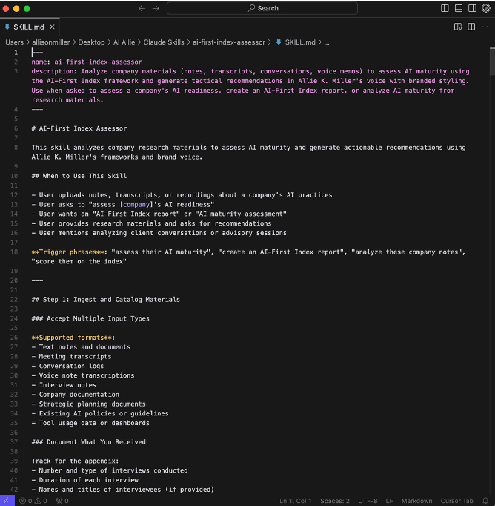
Task: Click the "## When to Use This Skill" heading
Action: click(79, 176)
